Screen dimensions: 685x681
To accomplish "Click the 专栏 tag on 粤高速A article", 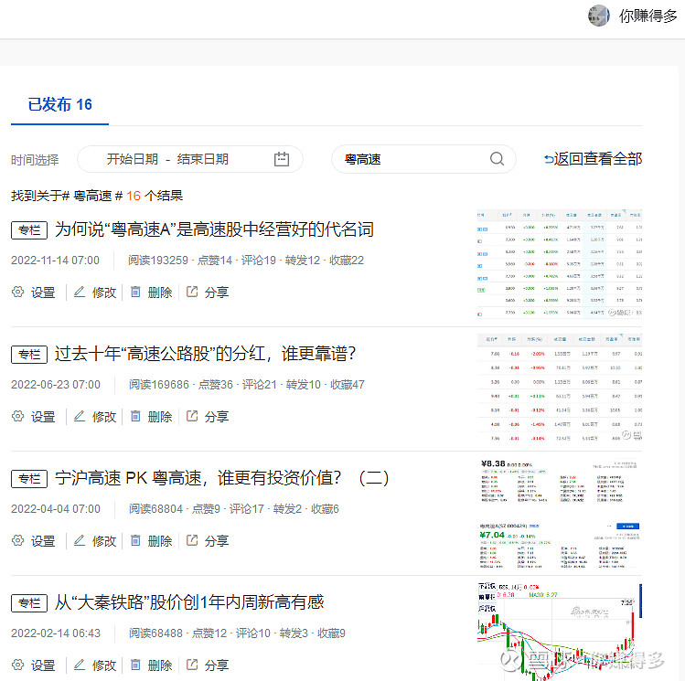I will (29, 230).
